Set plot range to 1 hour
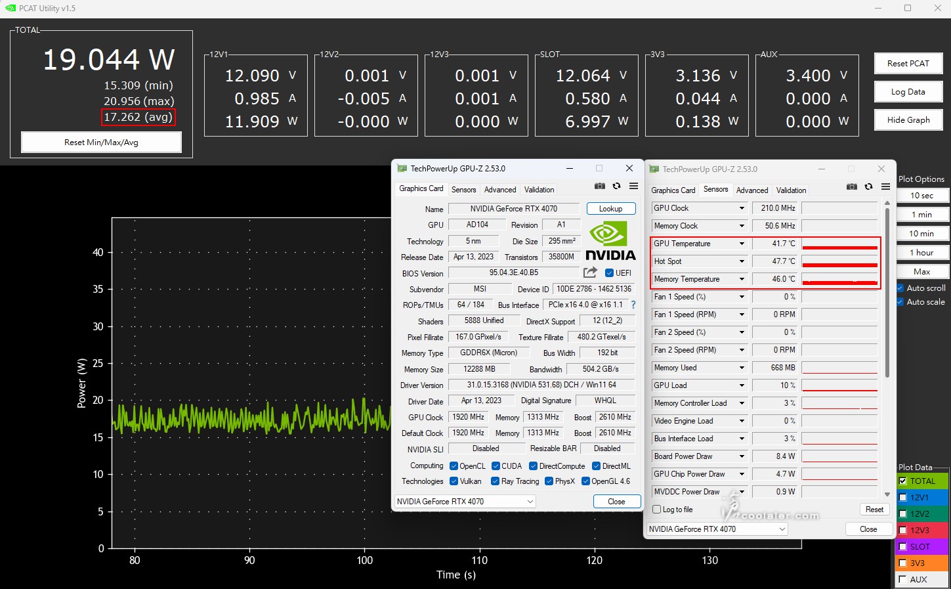Image resolution: width=951 pixels, height=589 pixels. click(x=921, y=253)
